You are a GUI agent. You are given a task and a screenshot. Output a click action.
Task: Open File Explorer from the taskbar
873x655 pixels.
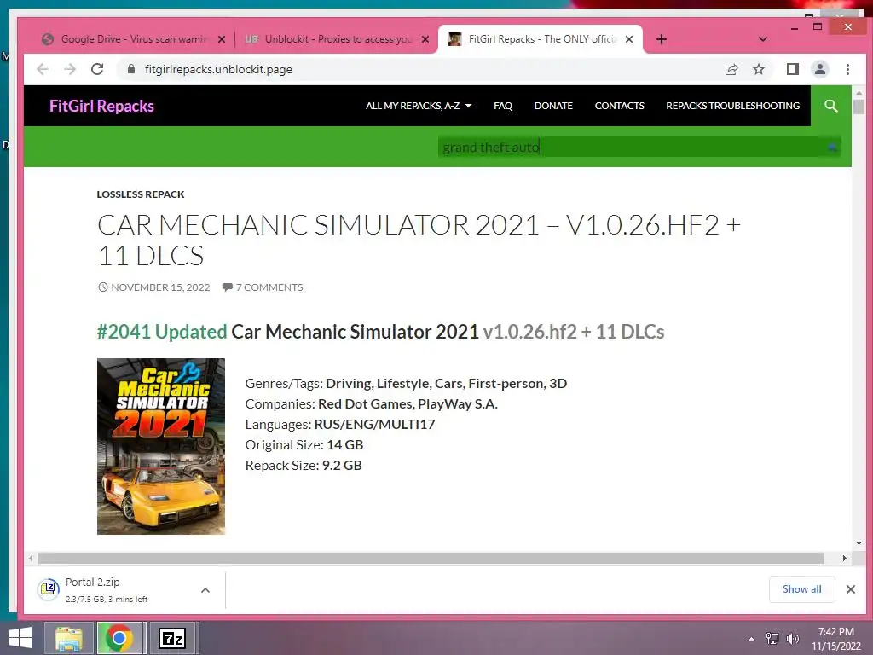tap(68, 638)
